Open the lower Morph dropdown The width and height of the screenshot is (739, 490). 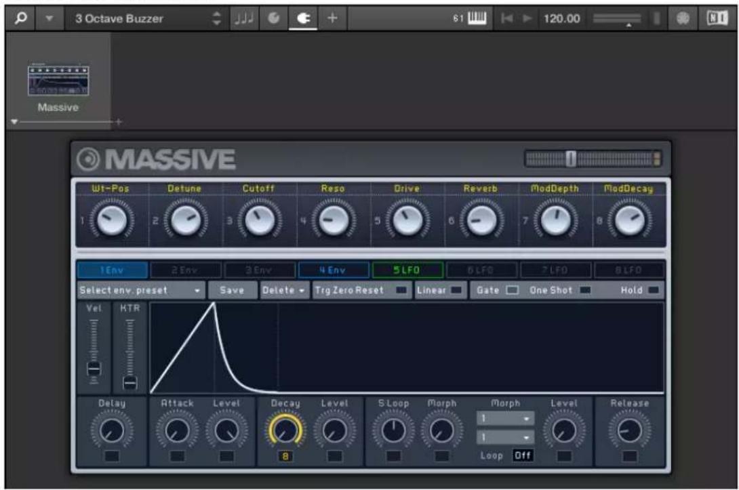coord(505,438)
